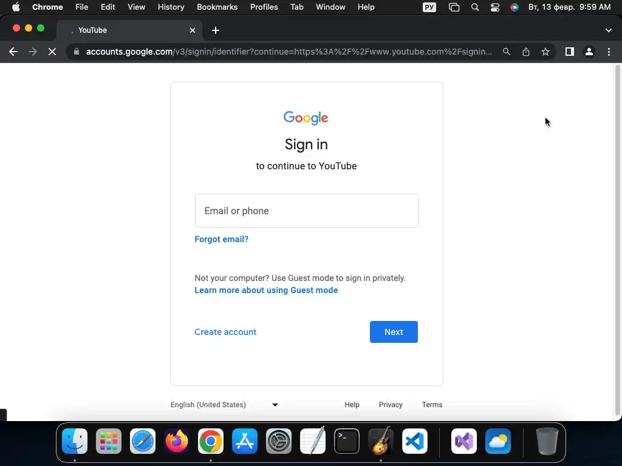This screenshot has width=622, height=466.
Task: Open the Apple menu
Action: coord(16,7)
